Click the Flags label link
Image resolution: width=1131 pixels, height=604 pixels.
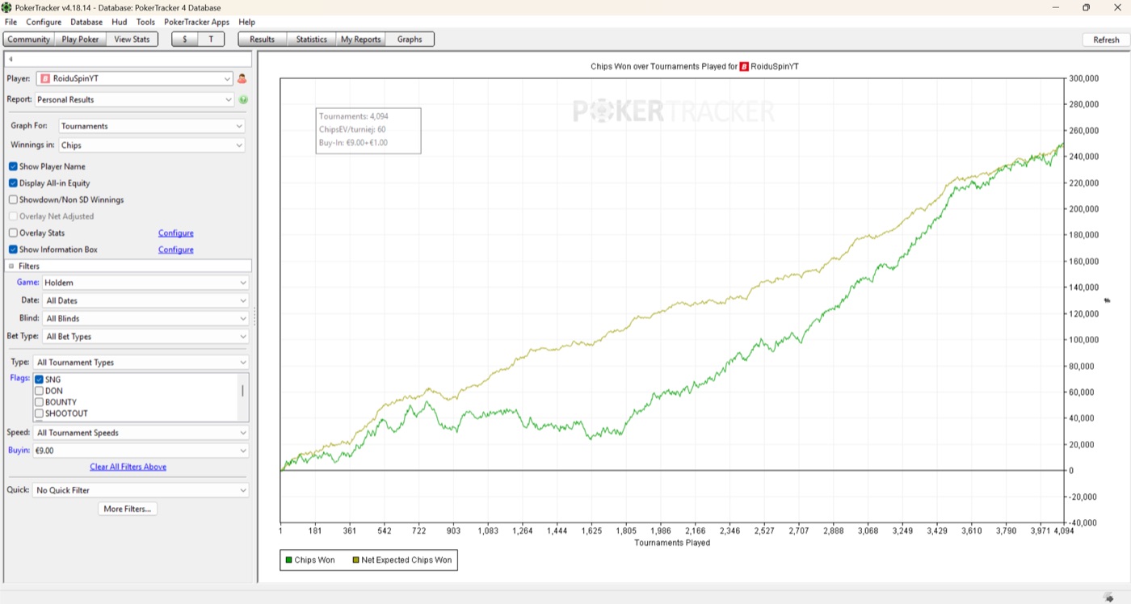(20, 378)
